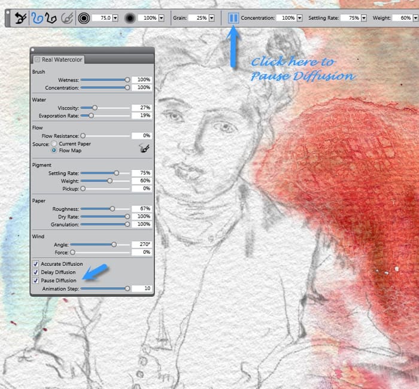Click the concentric circles brush size preview
Viewport: 419px width, 389px height.
tap(84, 18)
